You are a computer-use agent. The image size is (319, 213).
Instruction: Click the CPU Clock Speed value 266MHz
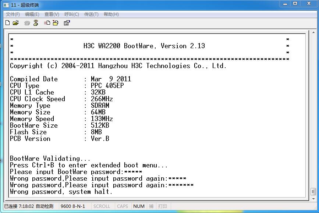[102, 99]
